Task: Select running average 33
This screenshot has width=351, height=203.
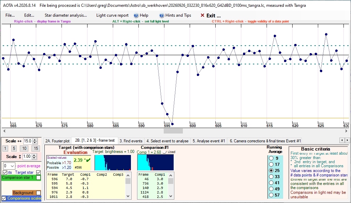Action: point(271,177)
